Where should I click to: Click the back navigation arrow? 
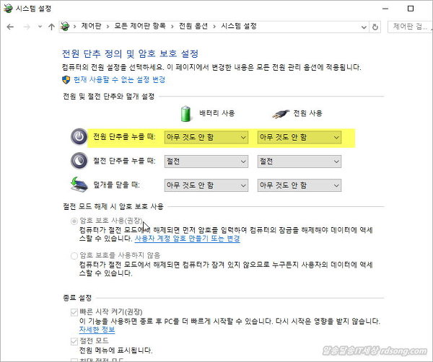point(9,27)
